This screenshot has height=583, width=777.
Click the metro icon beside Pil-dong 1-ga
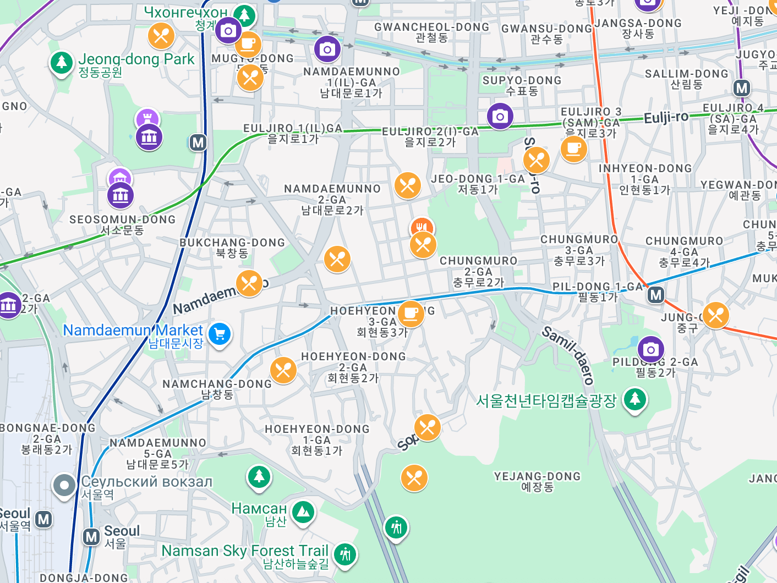[x=655, y=295]
